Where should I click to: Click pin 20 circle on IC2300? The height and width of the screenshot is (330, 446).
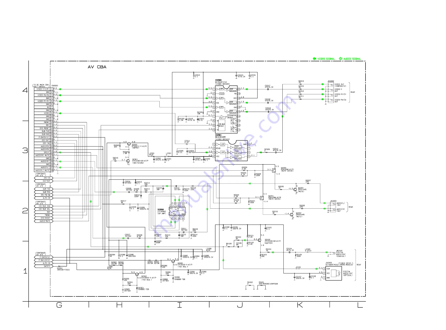[239, 89]
